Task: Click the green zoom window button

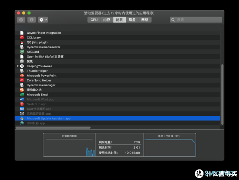Action: [x=29, y=13]
